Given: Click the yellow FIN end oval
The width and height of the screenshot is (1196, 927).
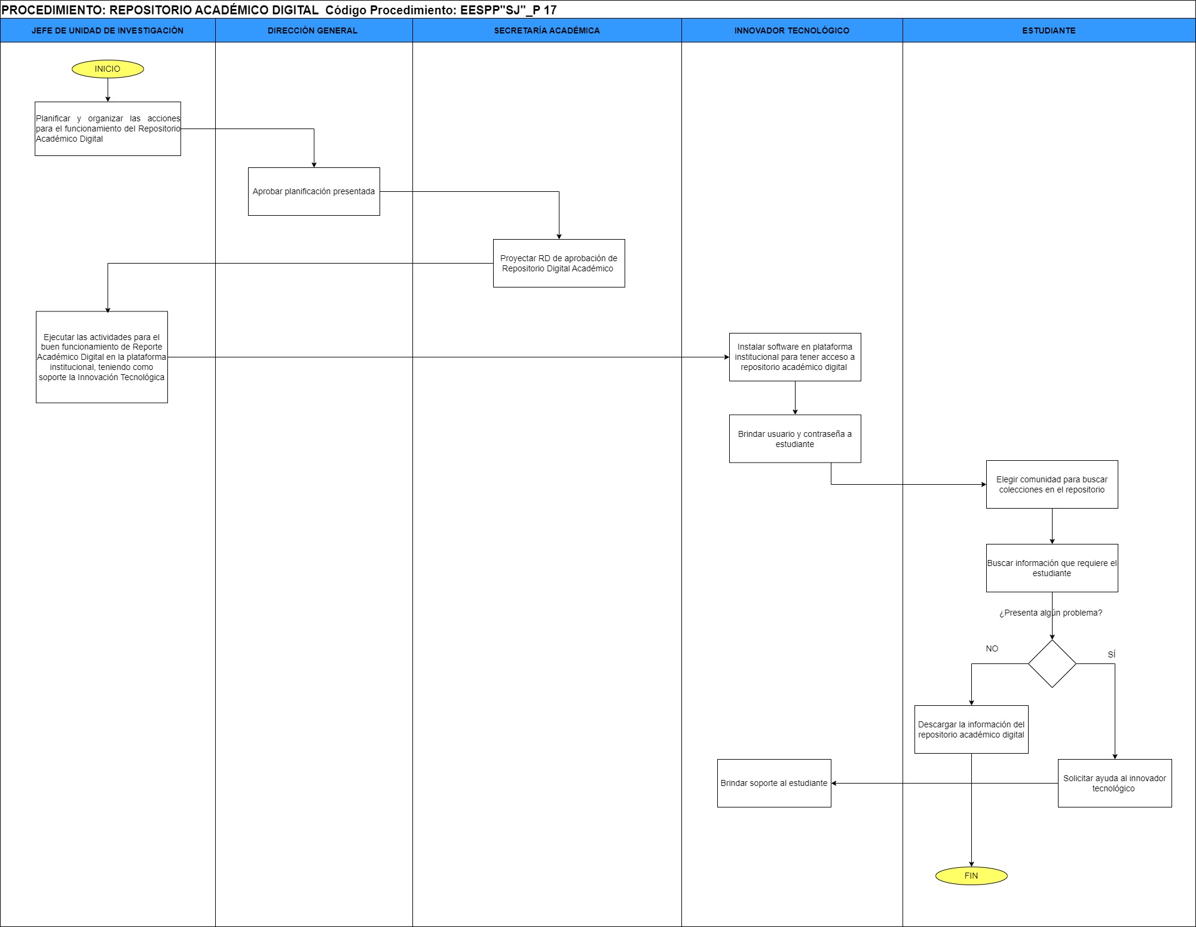Looking at the screenshot, I should (971, 876).
